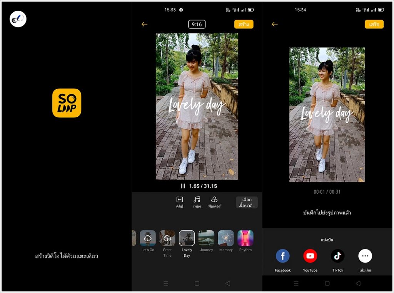Go back using editor's orange arrow
Image resolution: width=394 pixels, height=293 pixels.
[x=144, y=24]
